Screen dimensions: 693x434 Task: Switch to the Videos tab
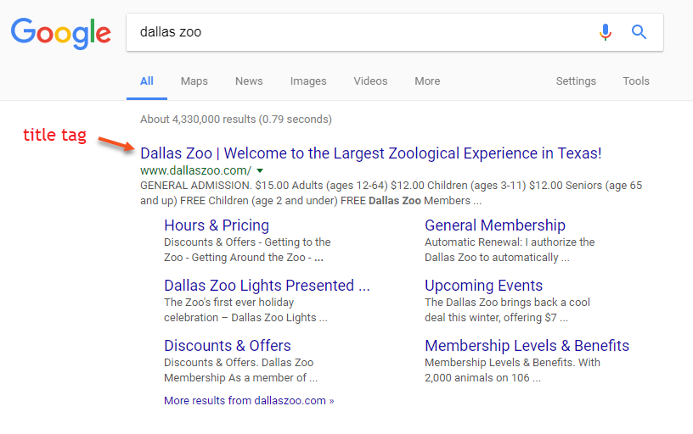coord(370,81)
